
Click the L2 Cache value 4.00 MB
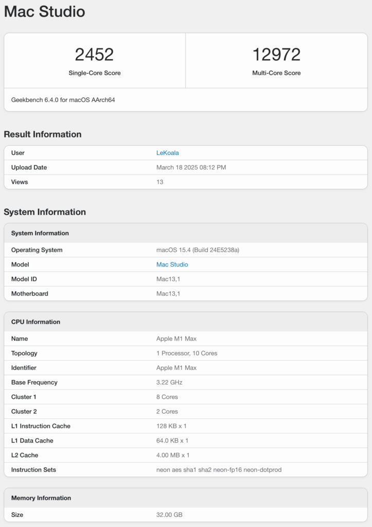(x=173, y=455)
